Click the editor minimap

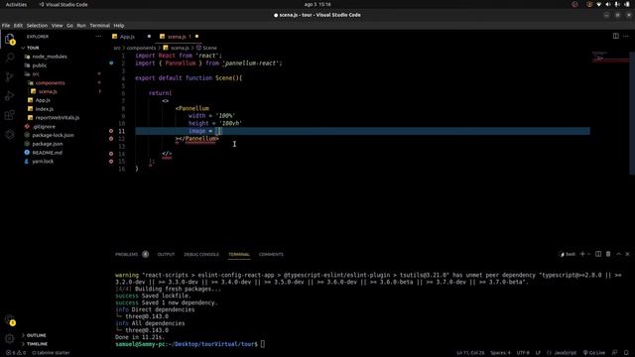[611, 113]
